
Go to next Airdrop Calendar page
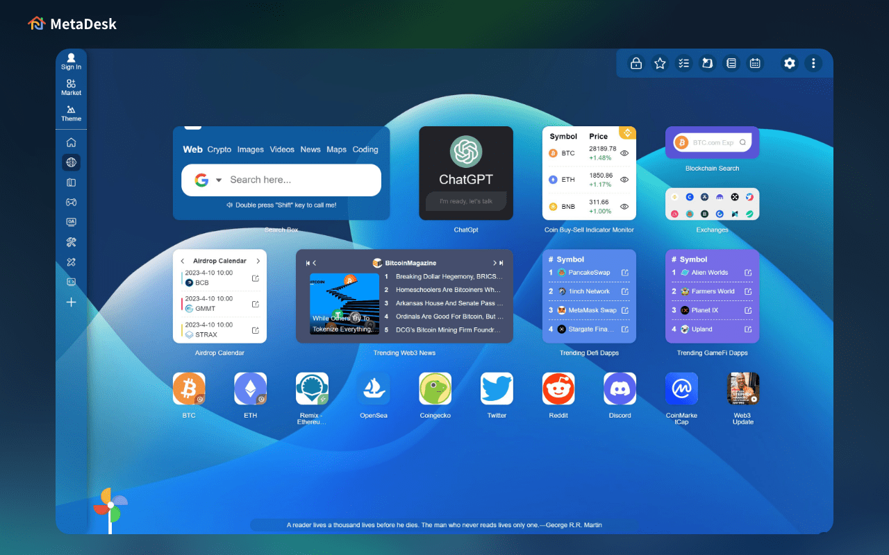[258, 261]
